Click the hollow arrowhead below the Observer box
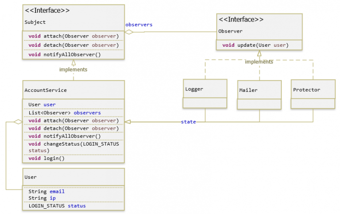 (x=259, y=53)
